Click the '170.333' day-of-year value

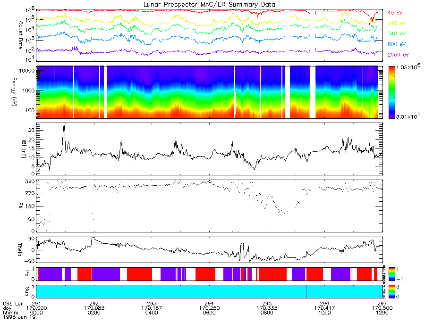[267, 308]
